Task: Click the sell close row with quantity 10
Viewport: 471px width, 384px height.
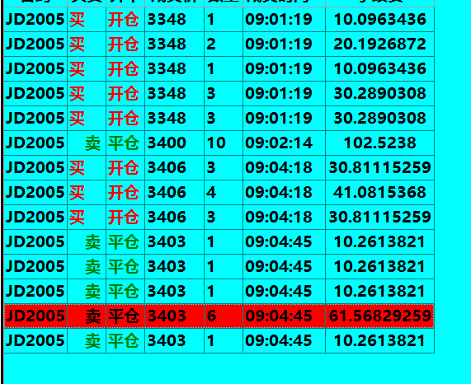Action: pyautogui.click(x=219, y=143)
